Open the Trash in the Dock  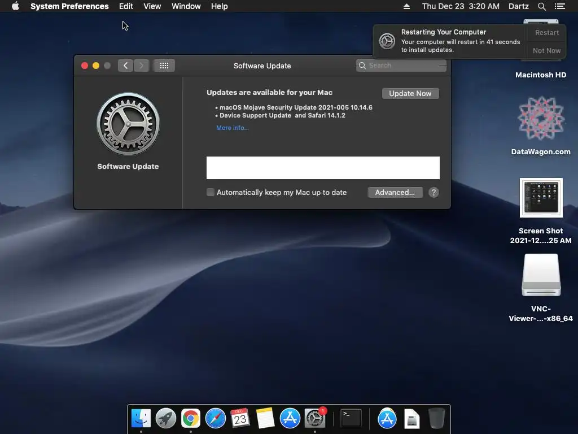pyautogui.click(x=436, y=418)
